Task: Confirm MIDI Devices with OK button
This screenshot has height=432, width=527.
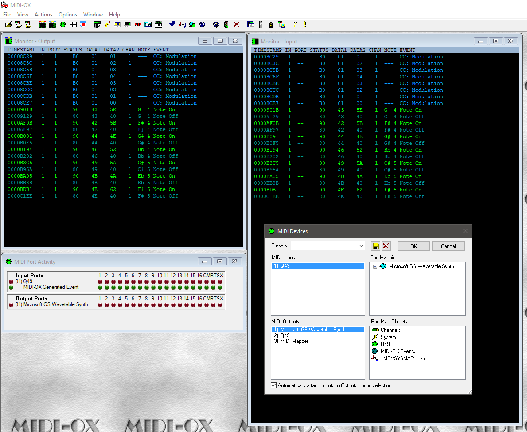Action: [x=413, y=246]
